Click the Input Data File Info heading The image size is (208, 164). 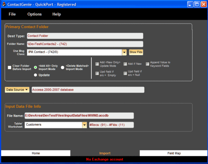[23, 107]
